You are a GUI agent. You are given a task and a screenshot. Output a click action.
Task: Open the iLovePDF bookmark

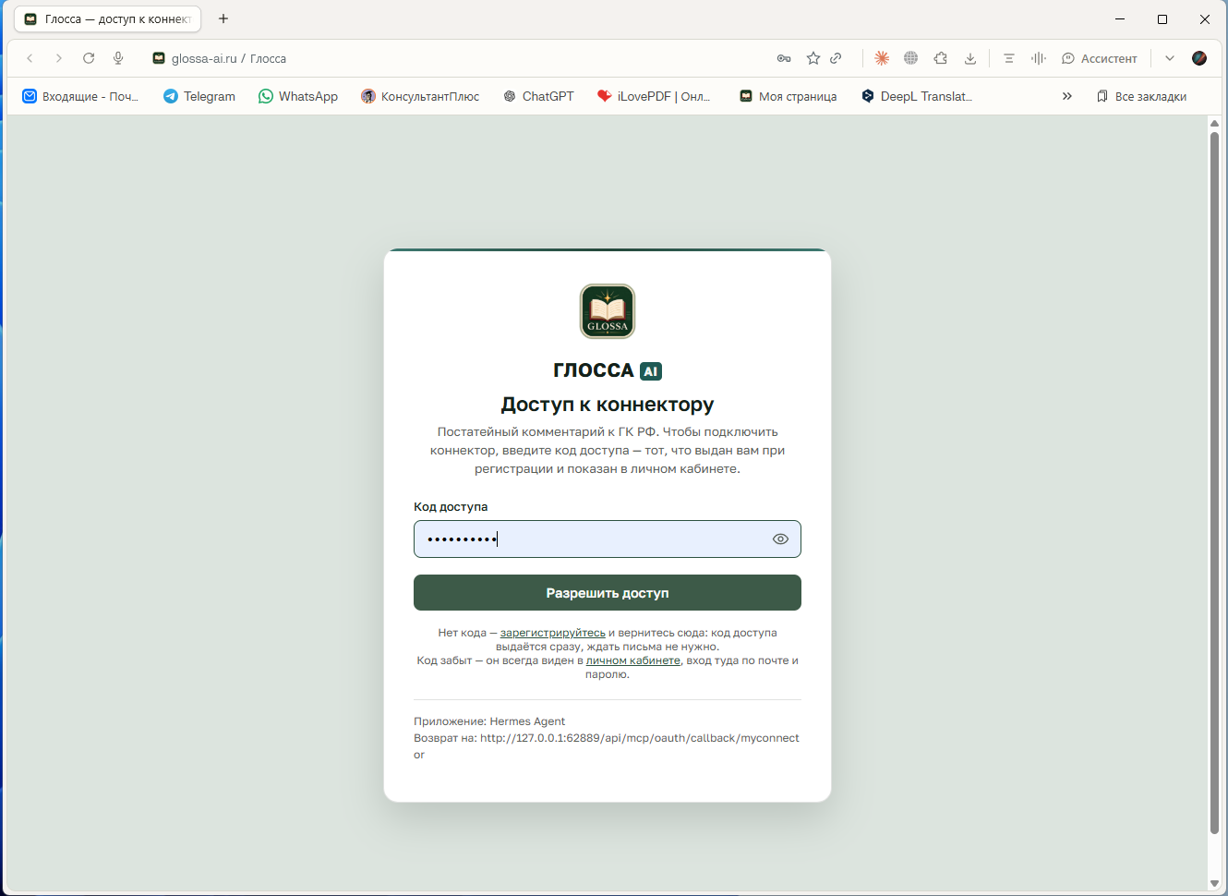(654, 96)
